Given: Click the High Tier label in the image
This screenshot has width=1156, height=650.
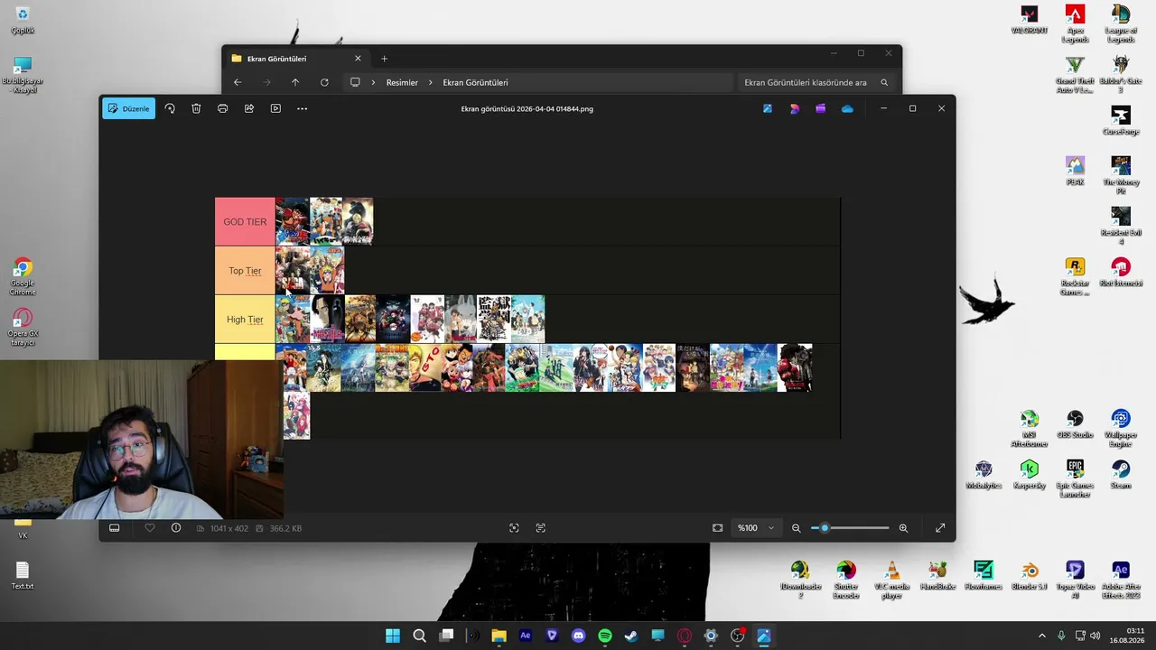Looking at the screenshot, I should (245, 320).
